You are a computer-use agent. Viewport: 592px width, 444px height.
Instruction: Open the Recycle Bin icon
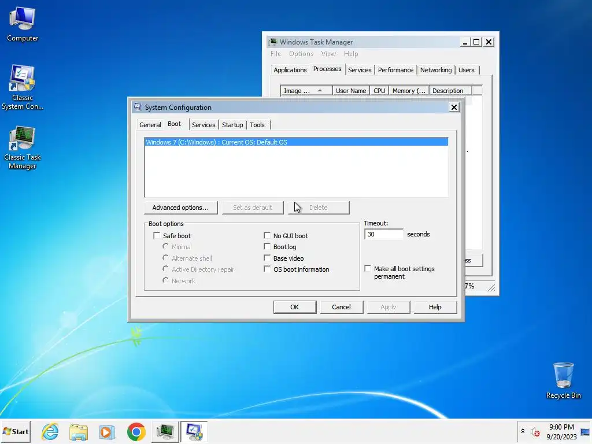pos(563,380)
